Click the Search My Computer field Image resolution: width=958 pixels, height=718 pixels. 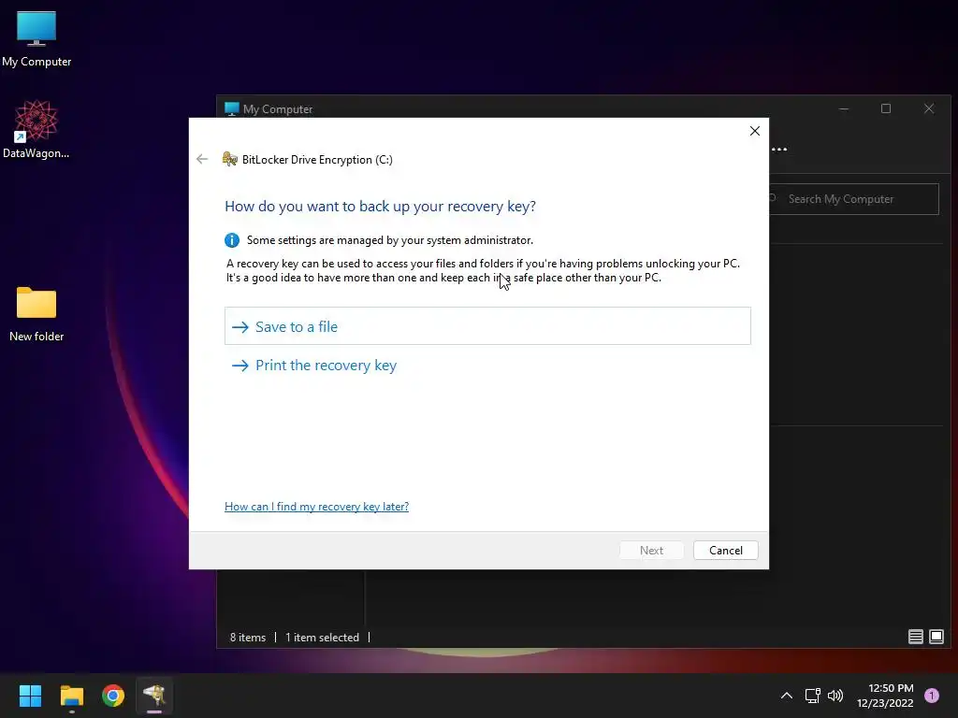(x=853, y=199)
